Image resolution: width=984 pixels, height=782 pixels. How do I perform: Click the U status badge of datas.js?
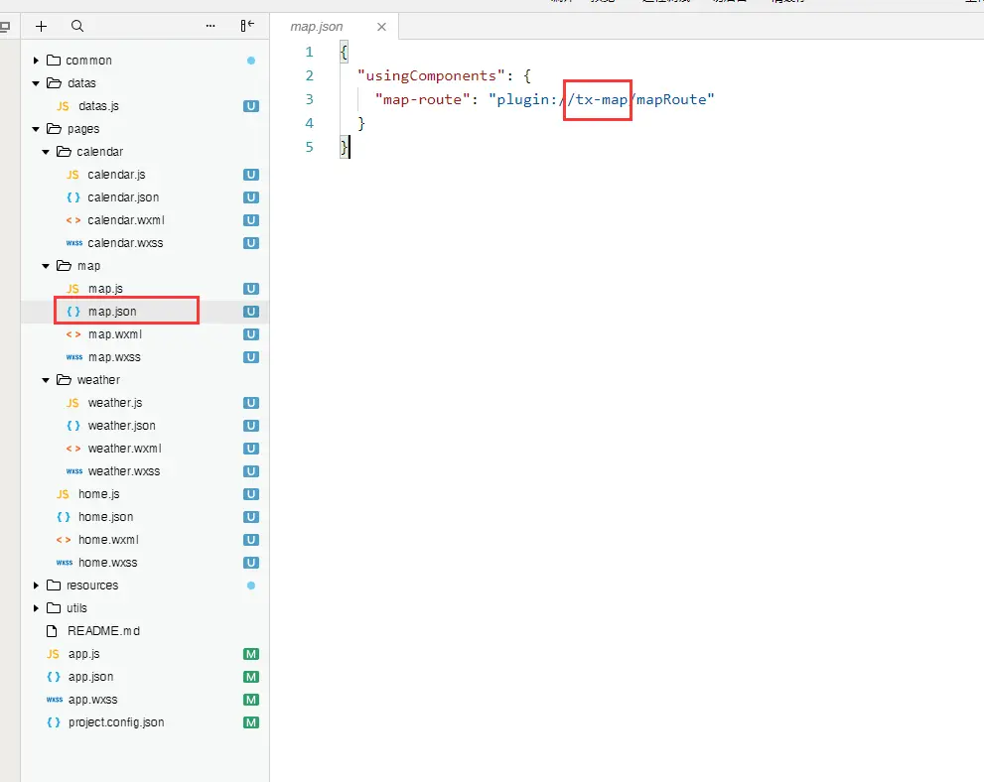[x=251, y=106]
